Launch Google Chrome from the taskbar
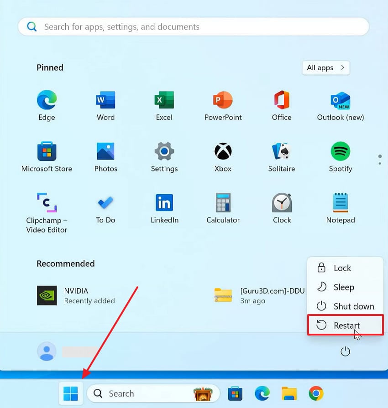Viewport: 388px width, 408px height. (x=316, y=393)
